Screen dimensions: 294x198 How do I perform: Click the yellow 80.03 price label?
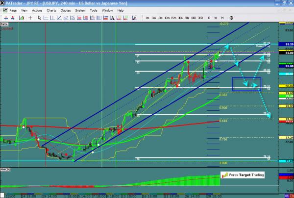(289, 86)
